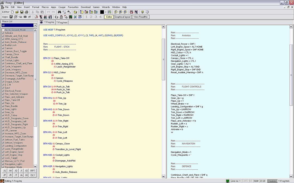294x183 pixels.
Task: Click the Save file toolbar icon
Action: 22,12
